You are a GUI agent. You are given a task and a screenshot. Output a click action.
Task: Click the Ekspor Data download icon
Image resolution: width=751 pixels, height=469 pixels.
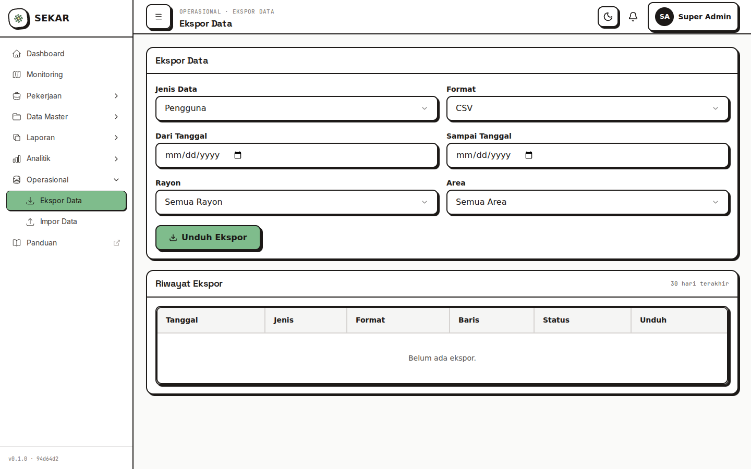tap(30, 201)
